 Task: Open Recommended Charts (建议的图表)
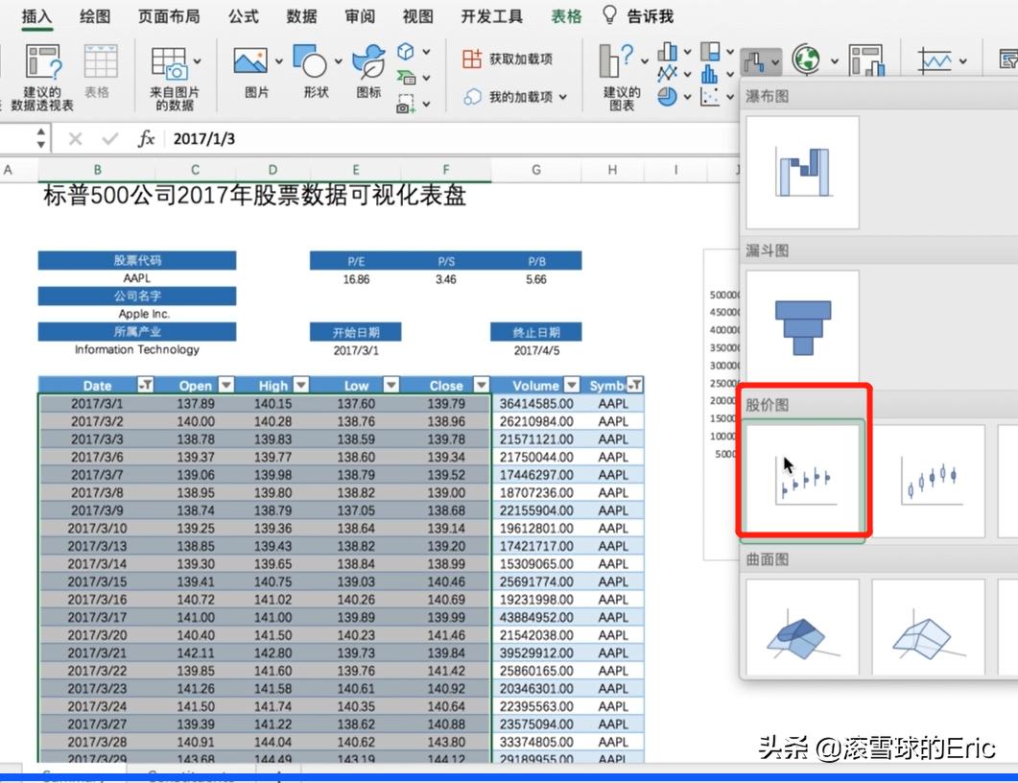tap(619, 63)
